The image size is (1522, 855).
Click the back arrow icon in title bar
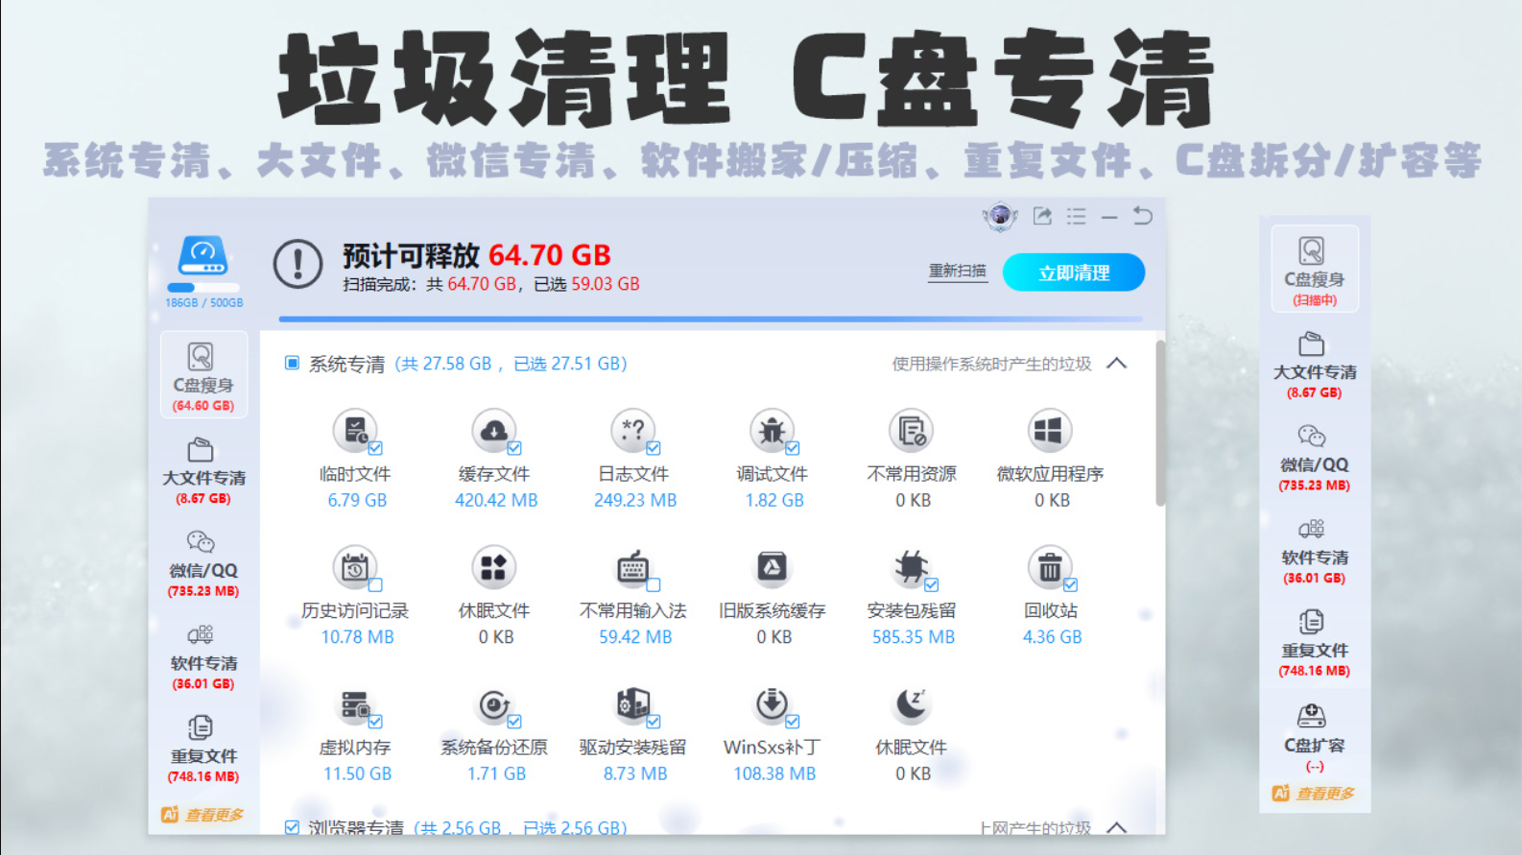(1142, 216)
